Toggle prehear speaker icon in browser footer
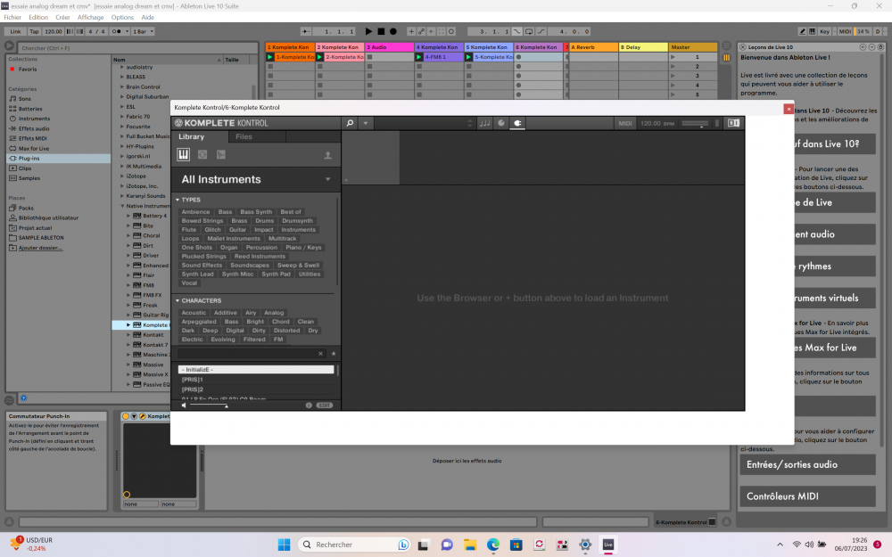The image size is (892, 557). tap(184, 405)
